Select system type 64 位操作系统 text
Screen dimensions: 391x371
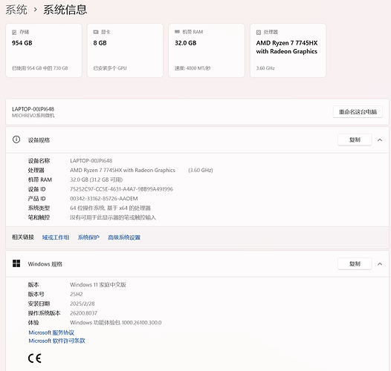pos(110,208)
